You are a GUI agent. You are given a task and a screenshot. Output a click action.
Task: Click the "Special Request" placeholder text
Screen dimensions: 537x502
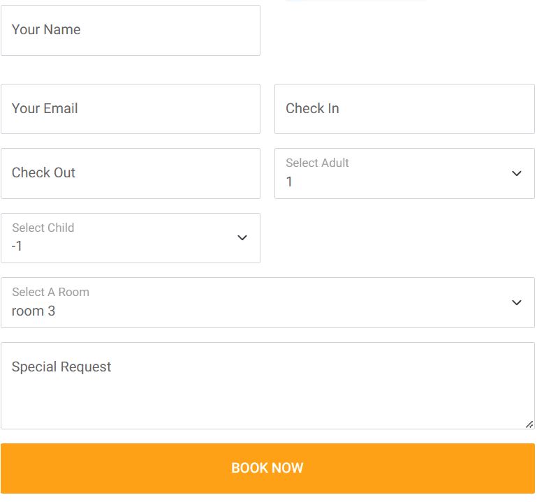[x=61, y=367]
